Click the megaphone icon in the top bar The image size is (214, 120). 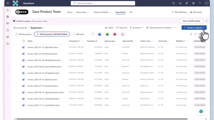[x=180, y=3]
